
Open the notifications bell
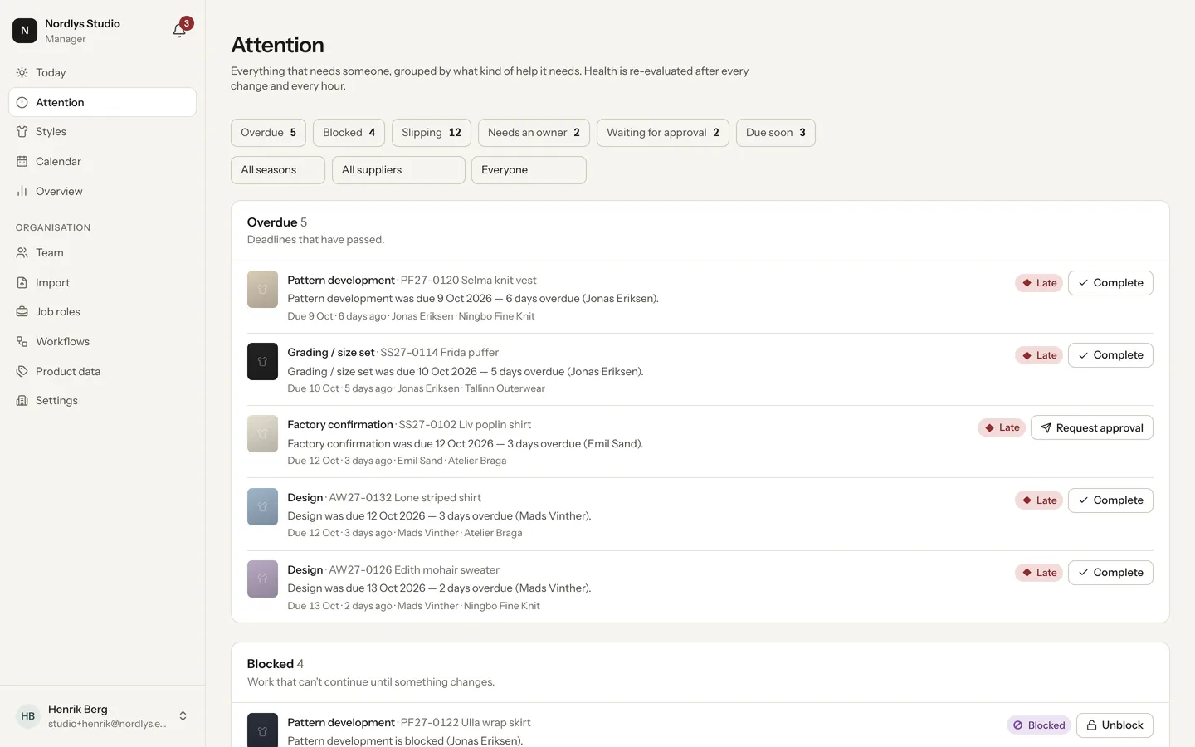click(x=179, y=31)
